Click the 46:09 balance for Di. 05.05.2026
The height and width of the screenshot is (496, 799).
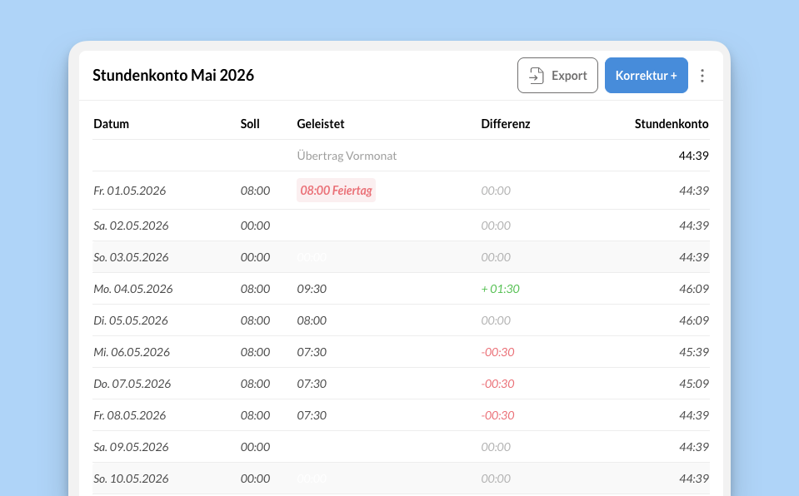tap(693, 320)
